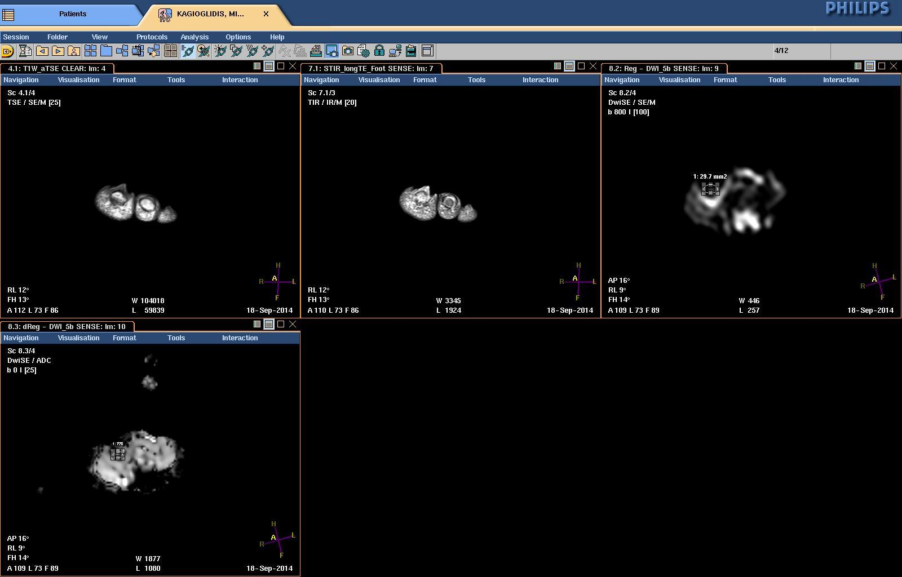
Task: Toggle the overlapping squares link chain icon
Action: 236,51
